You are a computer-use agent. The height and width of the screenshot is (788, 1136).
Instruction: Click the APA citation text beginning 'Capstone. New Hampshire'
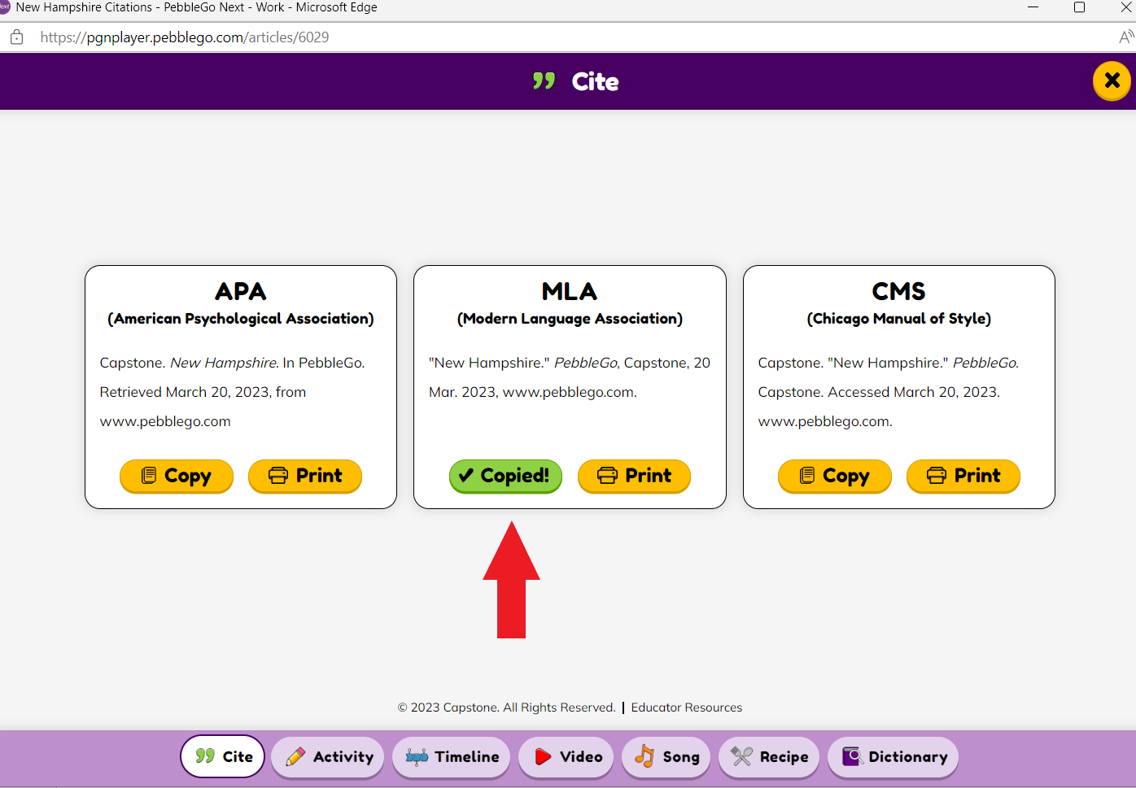click(233, 392)
